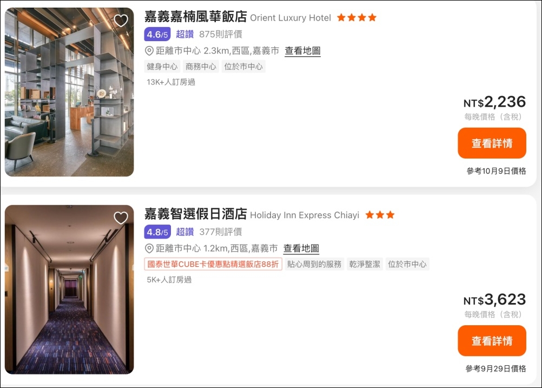
Task: Select 國泰世華CUBE卡 88折 promotion tag
Action: click(x=213, y=264)
